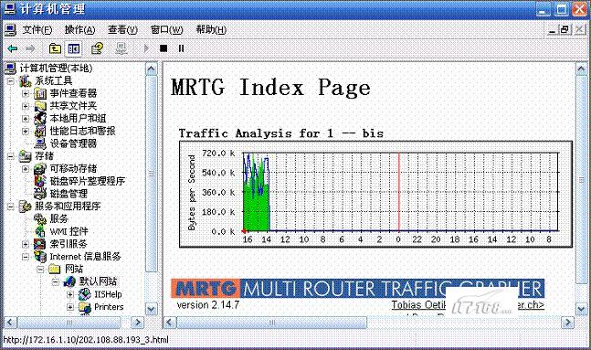Select 设备管理器 in the tree

tap(73, 143)
